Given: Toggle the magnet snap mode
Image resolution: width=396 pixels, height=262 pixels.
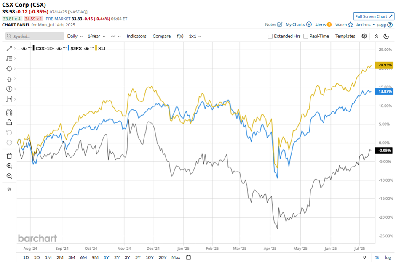Looking at the screenshot, I should 9,112.
